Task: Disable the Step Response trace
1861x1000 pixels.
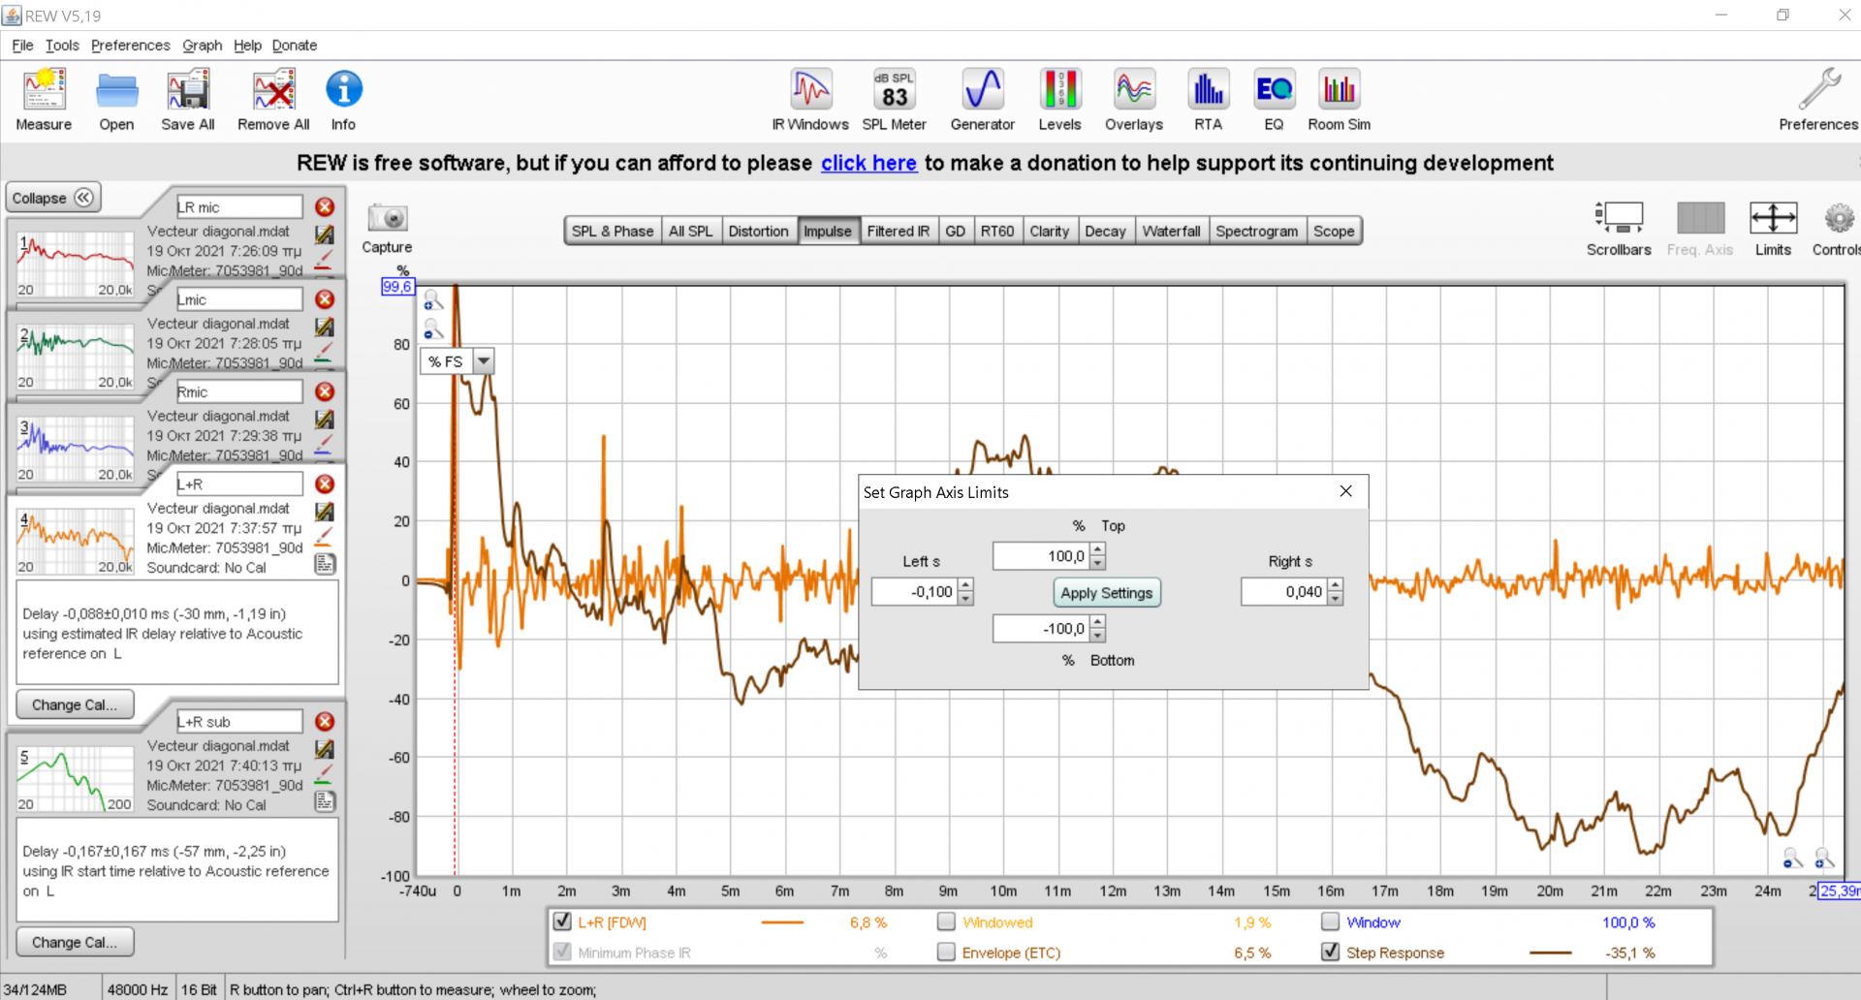Action: pyautogui.click(x=1331, y=953)
